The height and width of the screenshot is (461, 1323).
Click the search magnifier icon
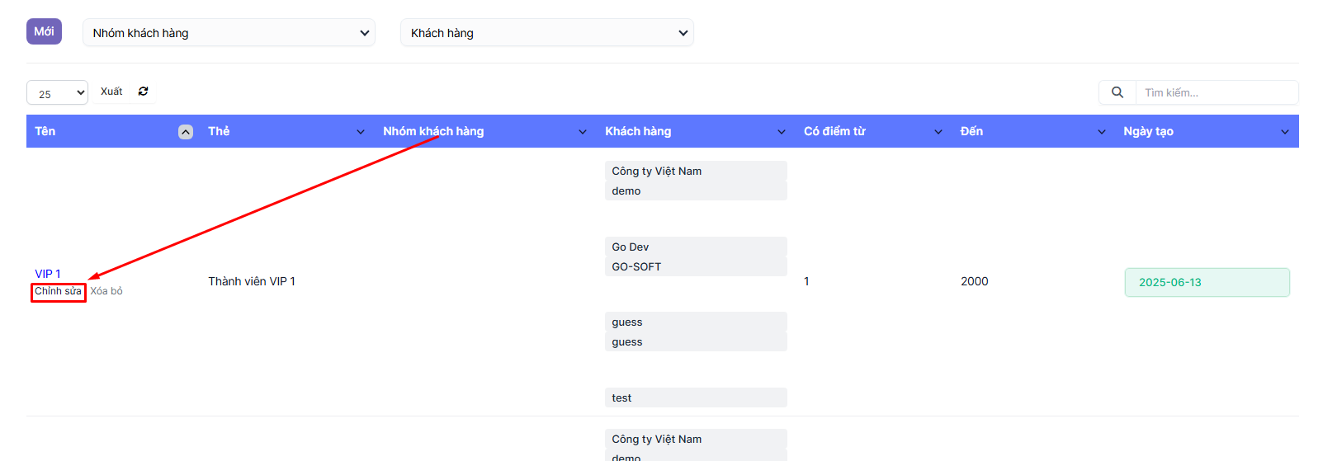point(1117,92)
